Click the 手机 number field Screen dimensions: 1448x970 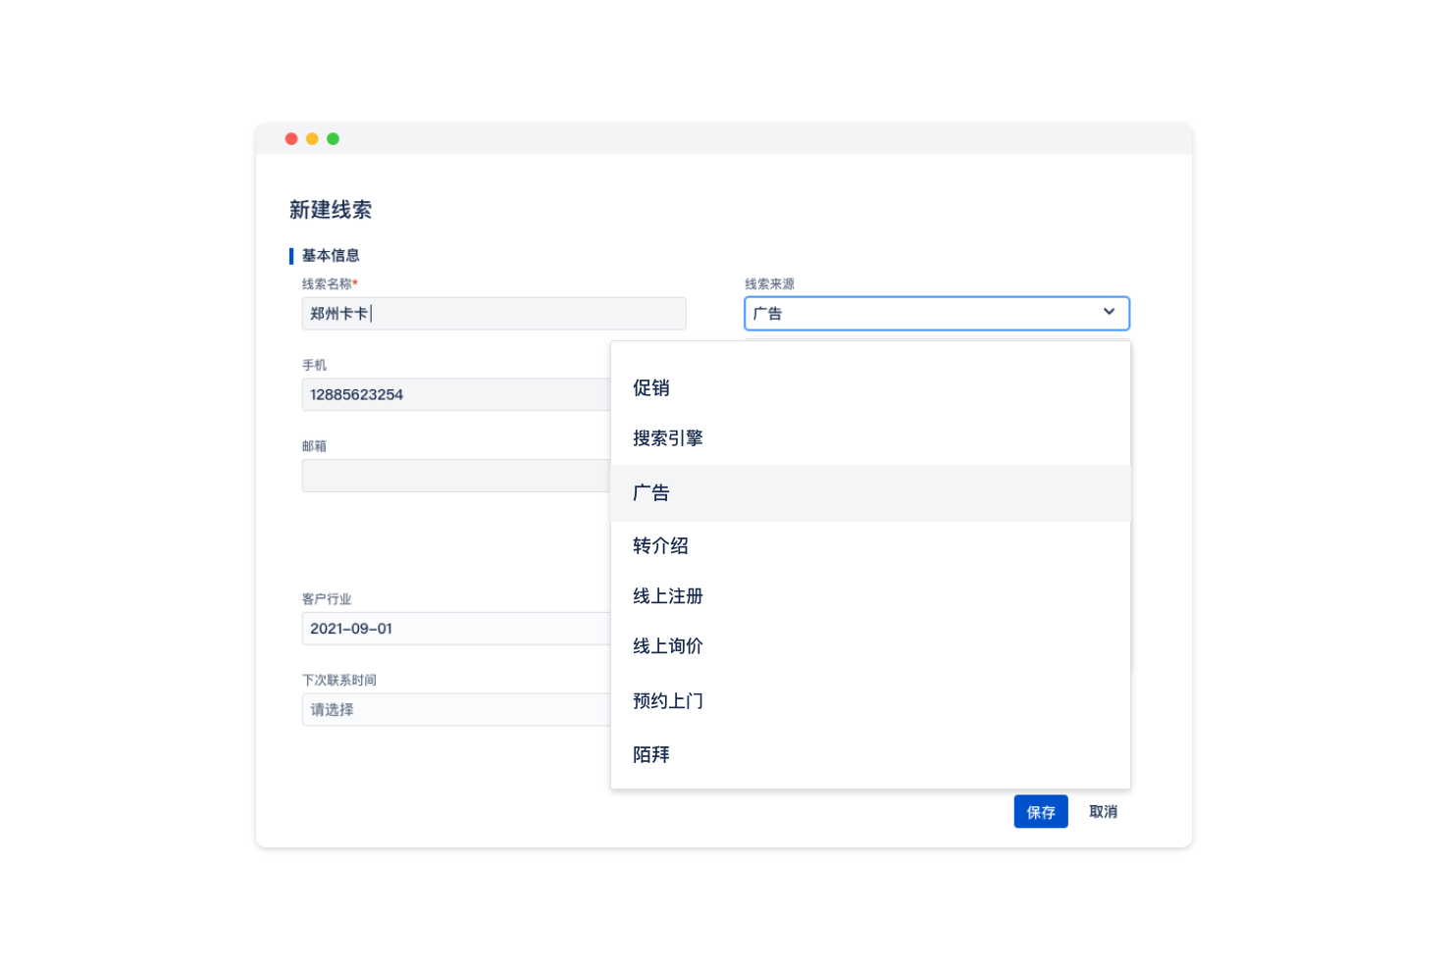(456, 394)
